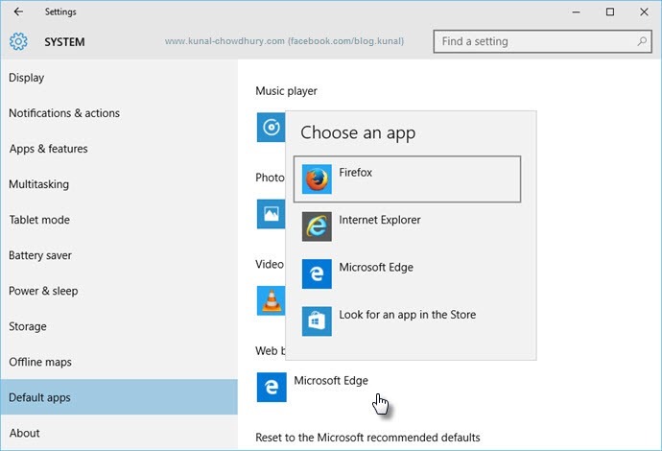Go to Storage settings
This screenshot has height=451, width=662.
[119, 326]
